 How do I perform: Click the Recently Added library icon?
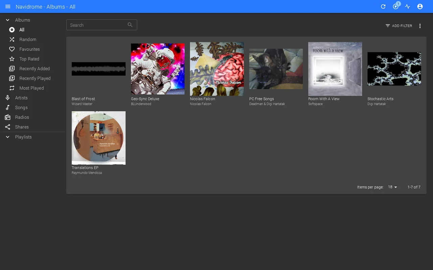[12, 69]
